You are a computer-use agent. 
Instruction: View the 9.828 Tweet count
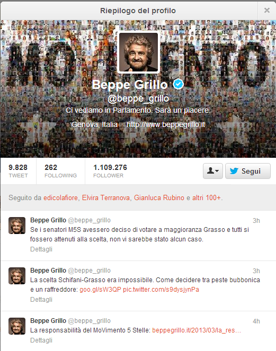tap(18, 171)
